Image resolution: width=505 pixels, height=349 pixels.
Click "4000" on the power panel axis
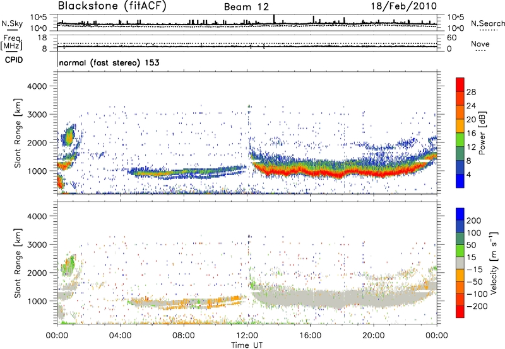pos(37,86)
